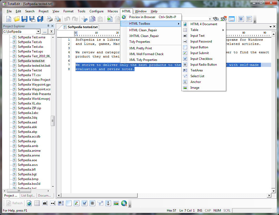
Task: Open the File menu
Action: point(9,11)
